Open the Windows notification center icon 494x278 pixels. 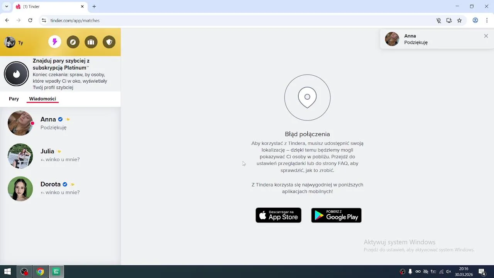click(482, 272)
